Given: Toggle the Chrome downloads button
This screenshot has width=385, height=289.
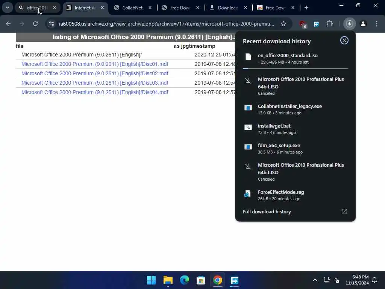Looking at the screenshot, I should click(349, 24).
